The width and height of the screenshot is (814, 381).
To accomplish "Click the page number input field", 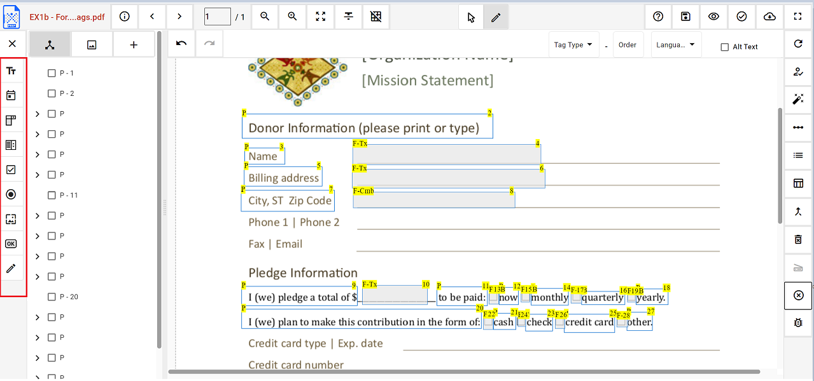I will point(218,17).
